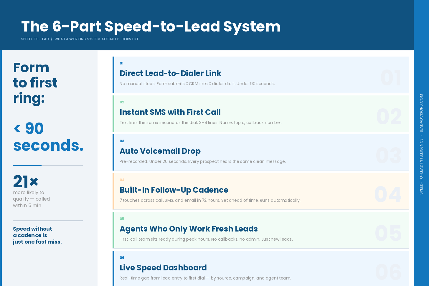Toggle the blue accent bar on card 01
The height and width of the screenshot is (286, 429).
(114, 75)
